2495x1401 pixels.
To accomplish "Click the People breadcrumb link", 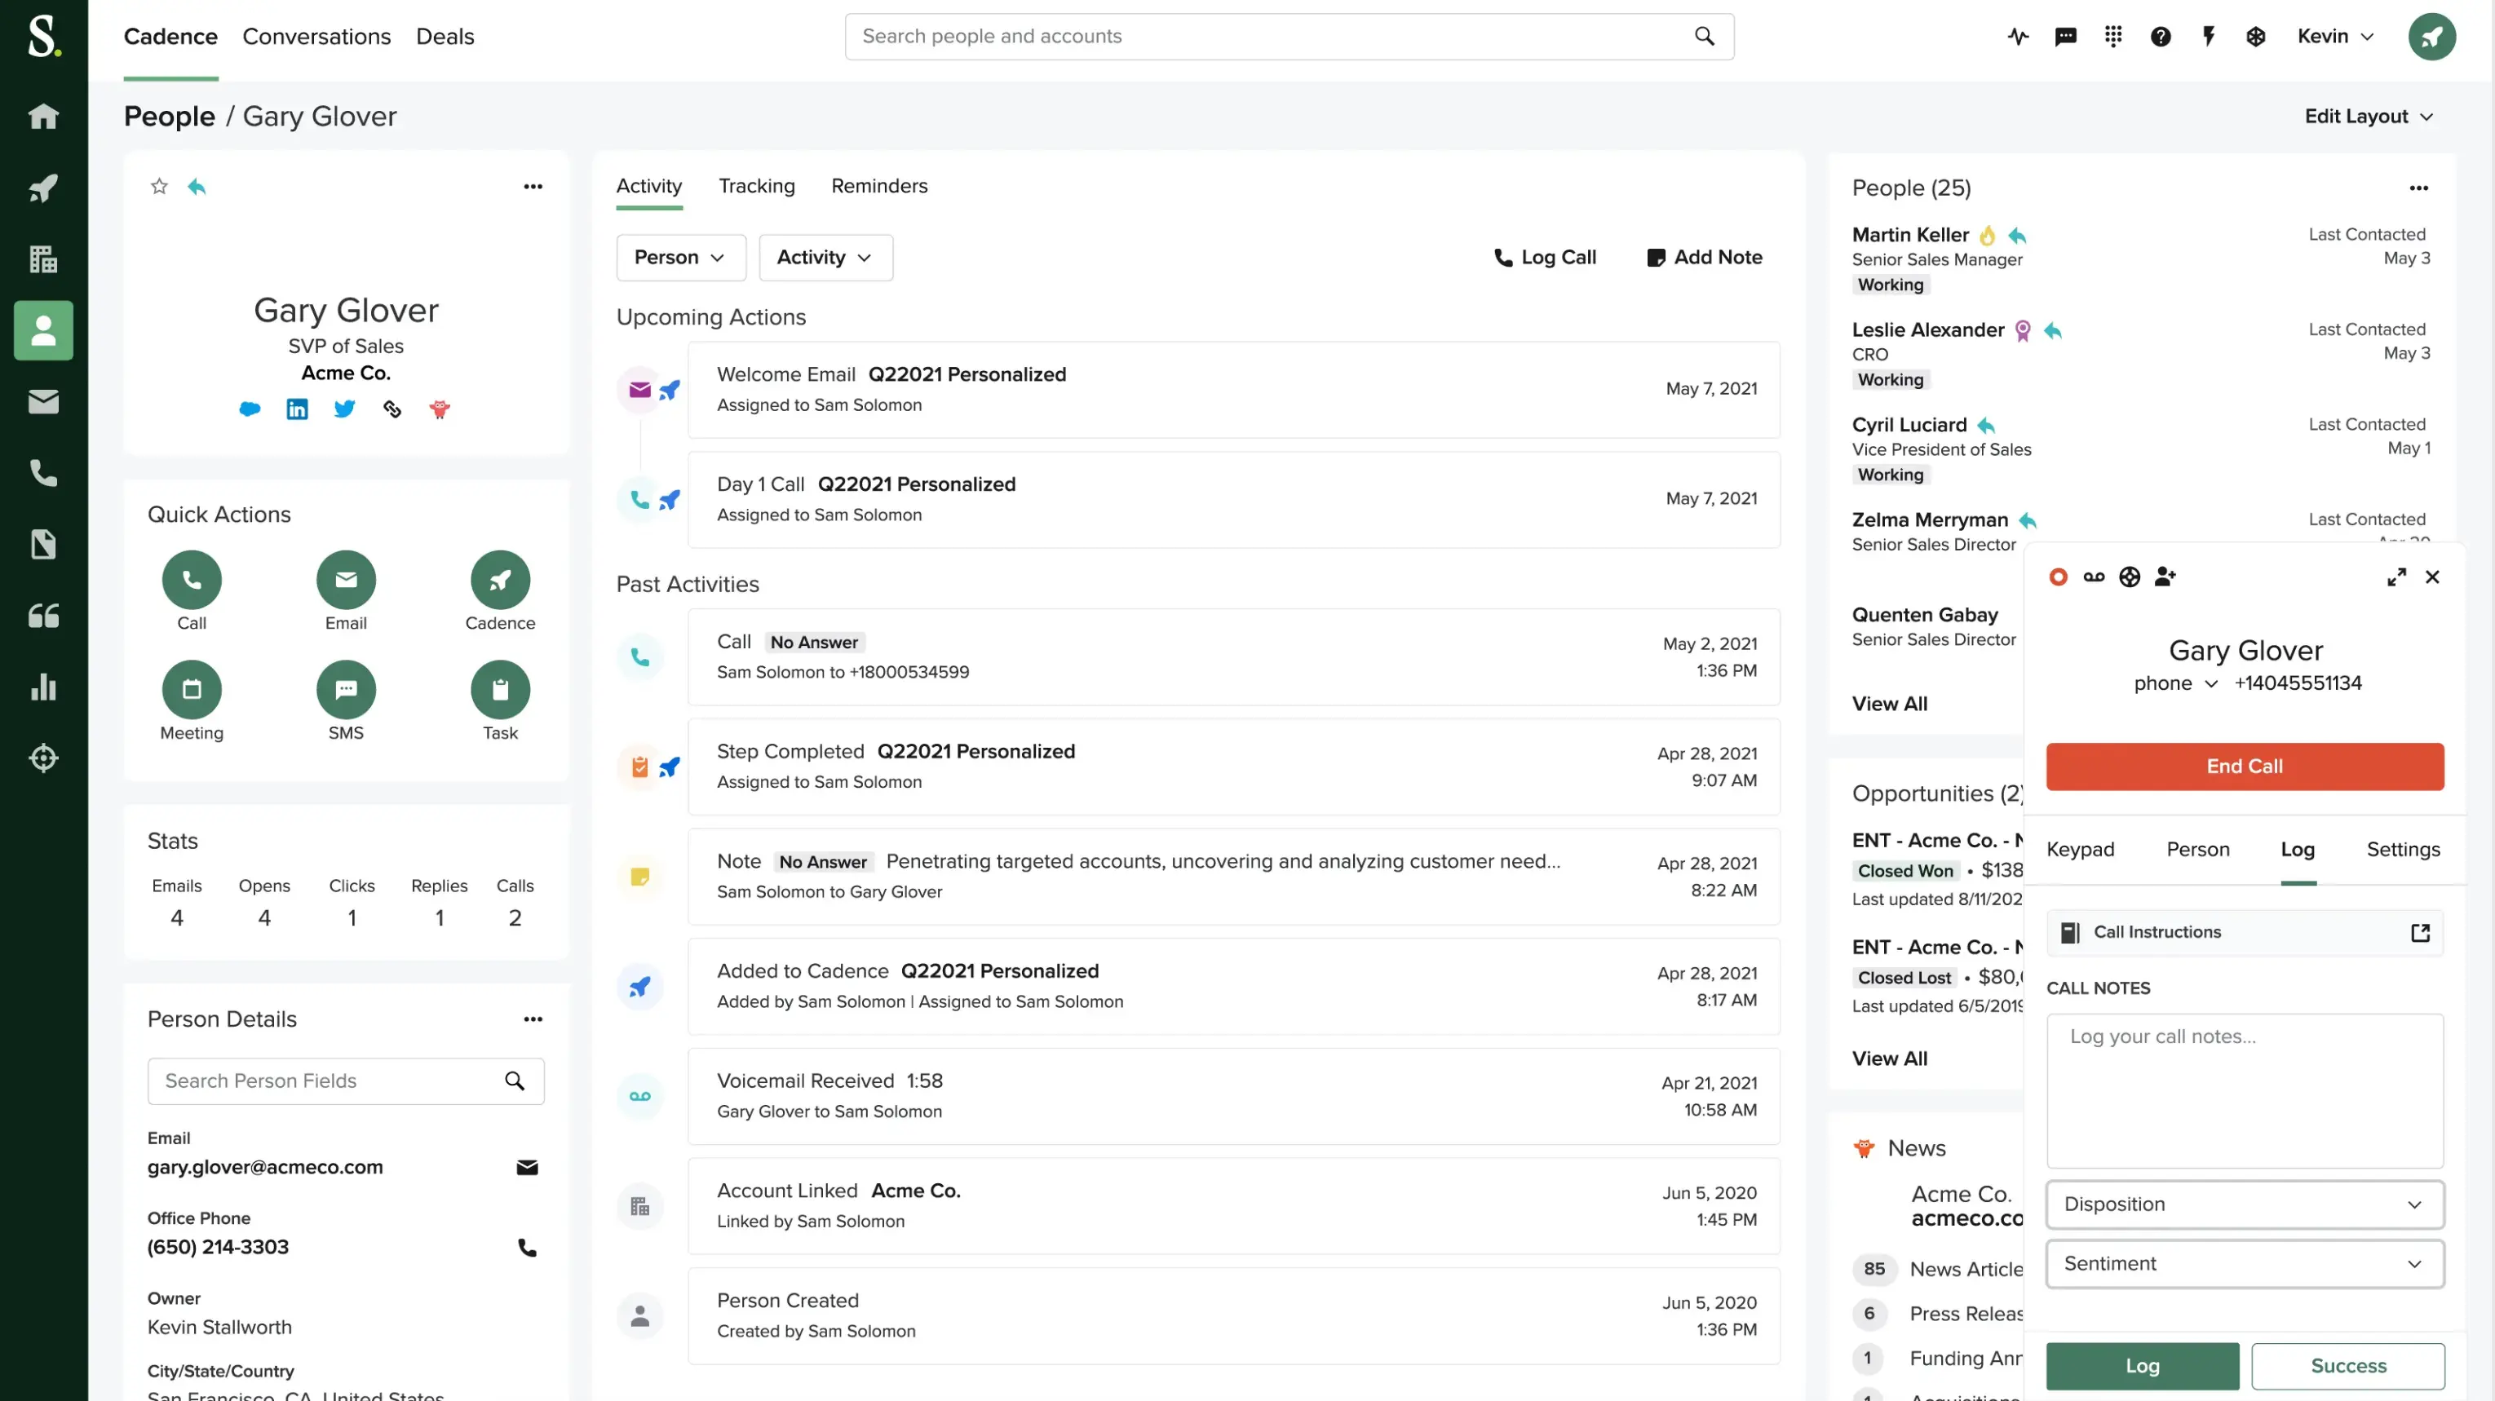I will pos(170,116).
